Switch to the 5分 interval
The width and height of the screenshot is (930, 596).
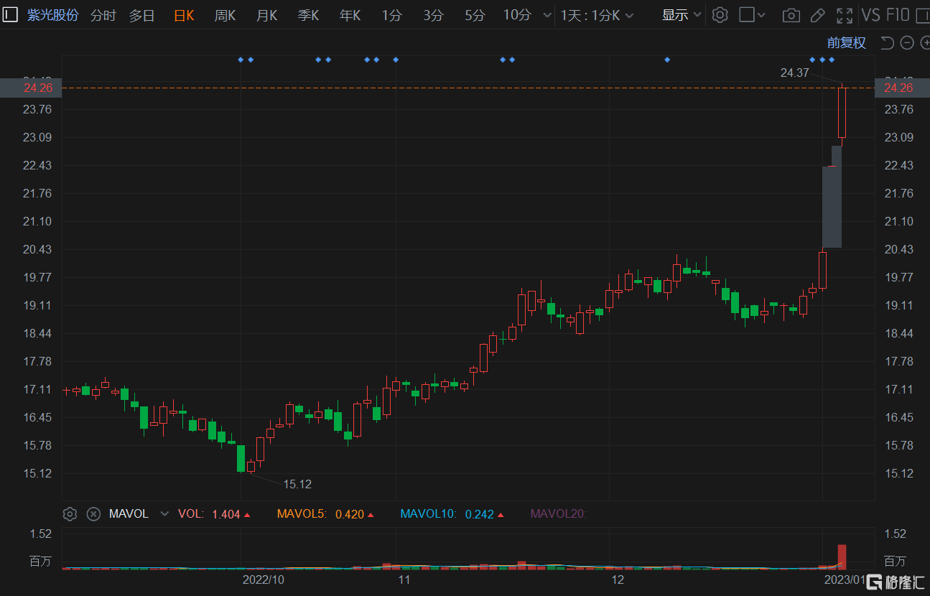(x=475, y=15)
